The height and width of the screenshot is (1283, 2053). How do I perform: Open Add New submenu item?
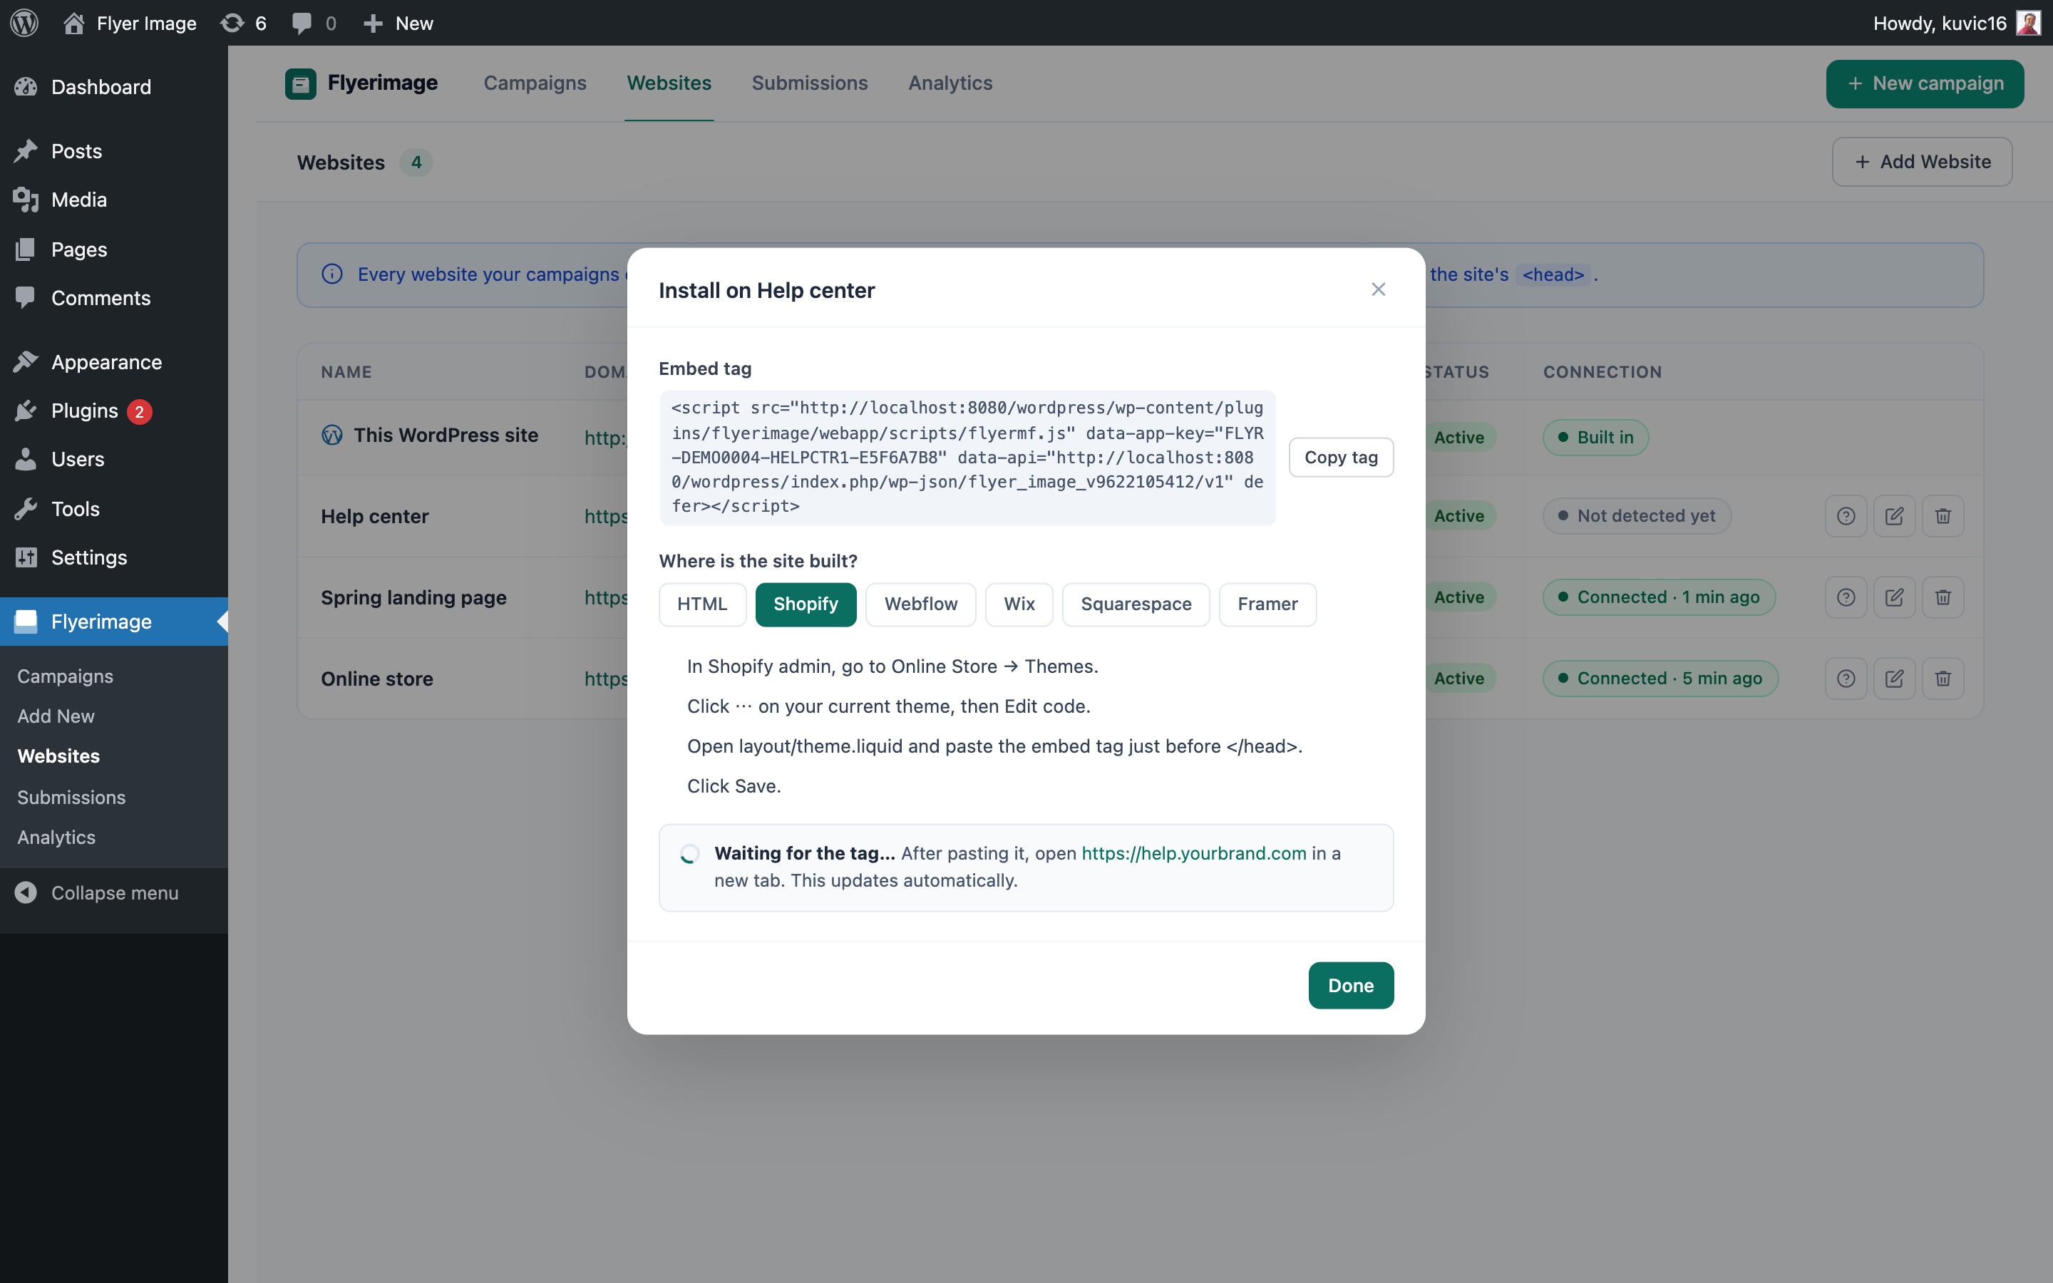click(x=56, y=716)
